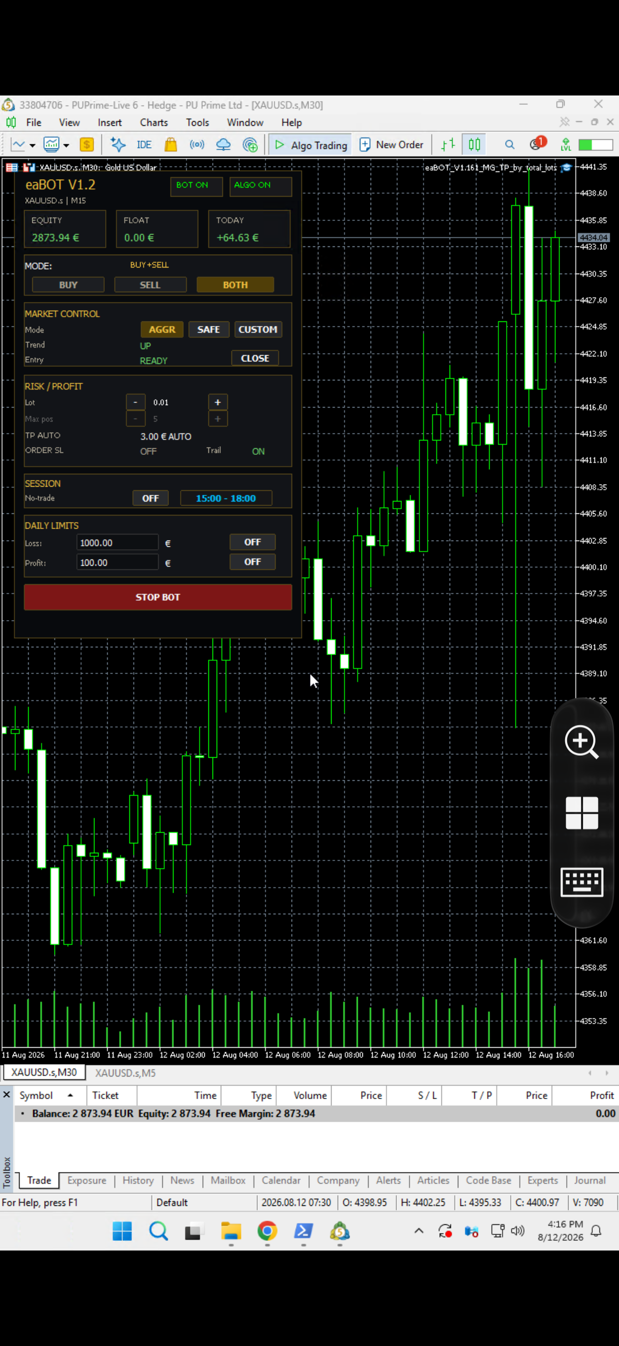Open Chrome from the taskbar
Screen dimensions: 619x1346
pyautogui.click(x=267, y=1231)
